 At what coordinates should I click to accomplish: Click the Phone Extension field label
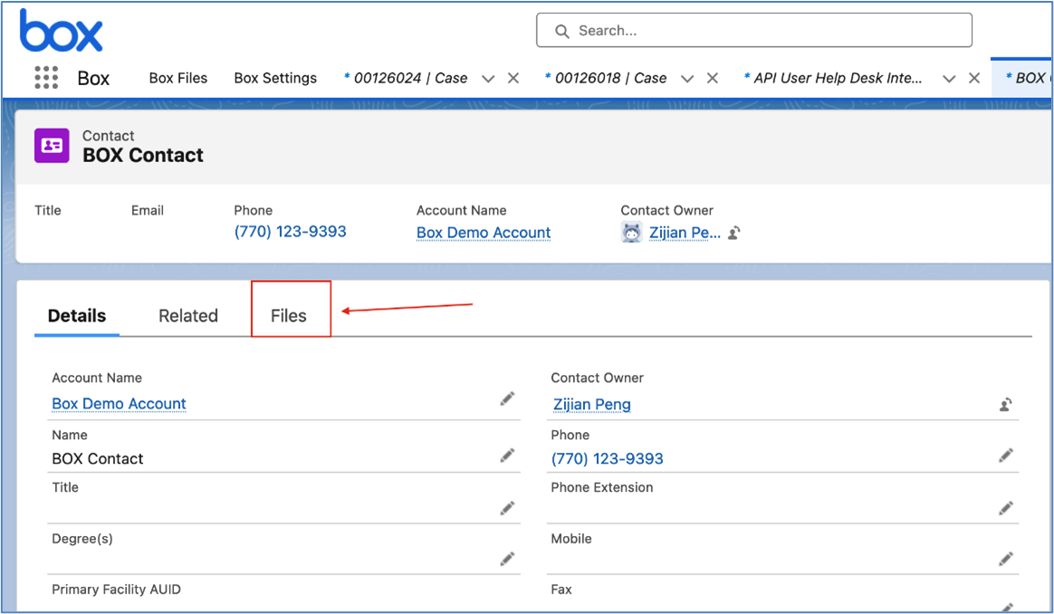601,487
